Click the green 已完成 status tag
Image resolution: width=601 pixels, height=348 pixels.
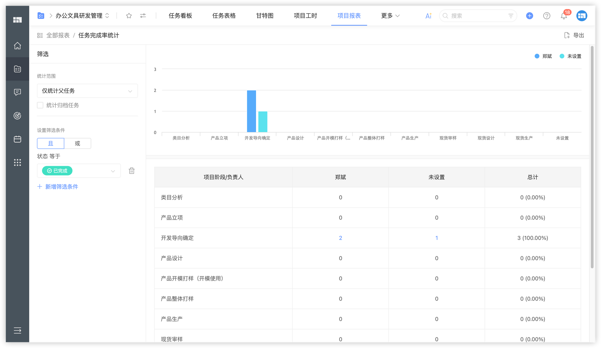point(57,170)
